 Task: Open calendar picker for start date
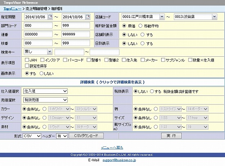click(50, 17)
